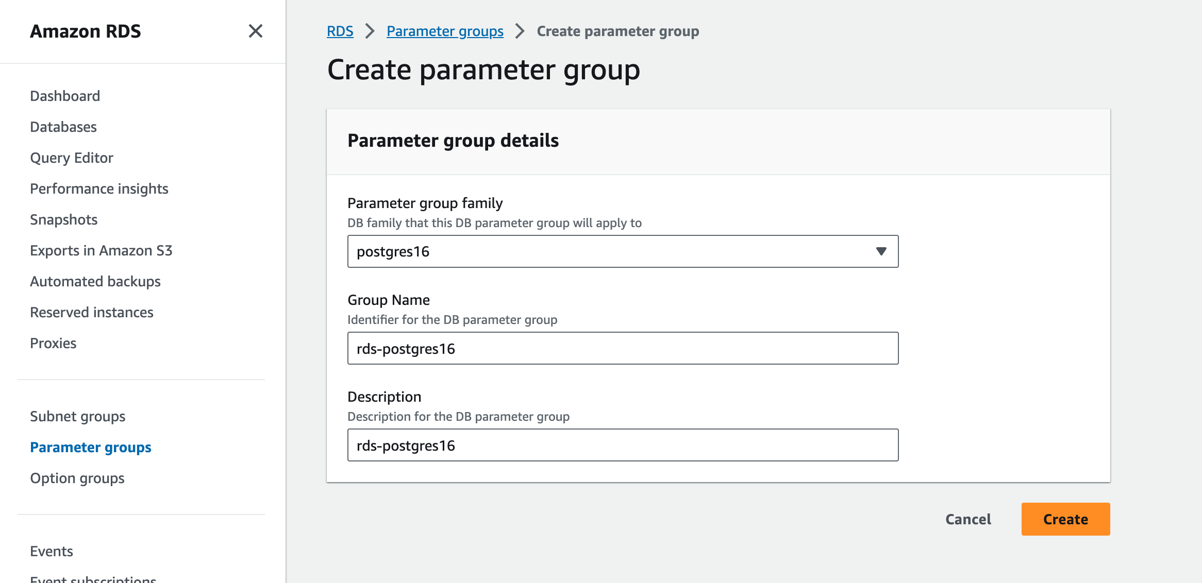This screenshot has width=1202, height=583.
Task: Click the Cancel button
Action: (x=967, y=519)
